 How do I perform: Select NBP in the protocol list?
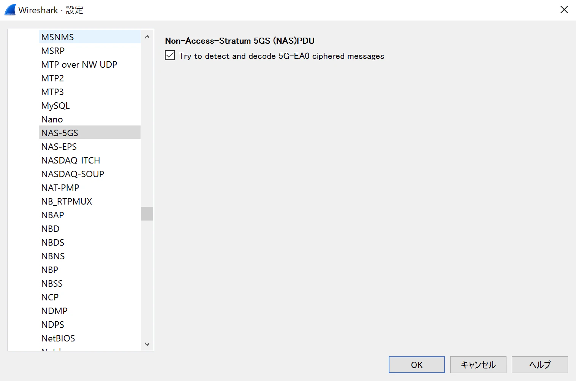[x=90, y=270]
